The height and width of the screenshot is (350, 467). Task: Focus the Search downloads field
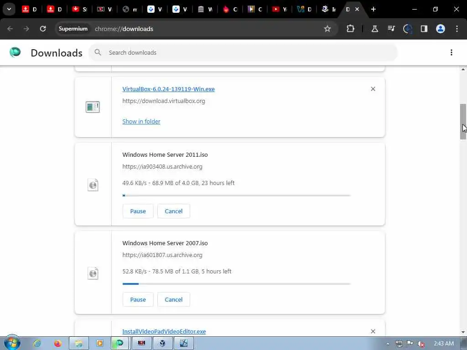pyautogui.click(x=244, y=52)
